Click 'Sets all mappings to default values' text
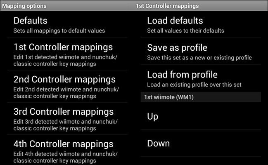268x165 pixels. tap(59, 31)
